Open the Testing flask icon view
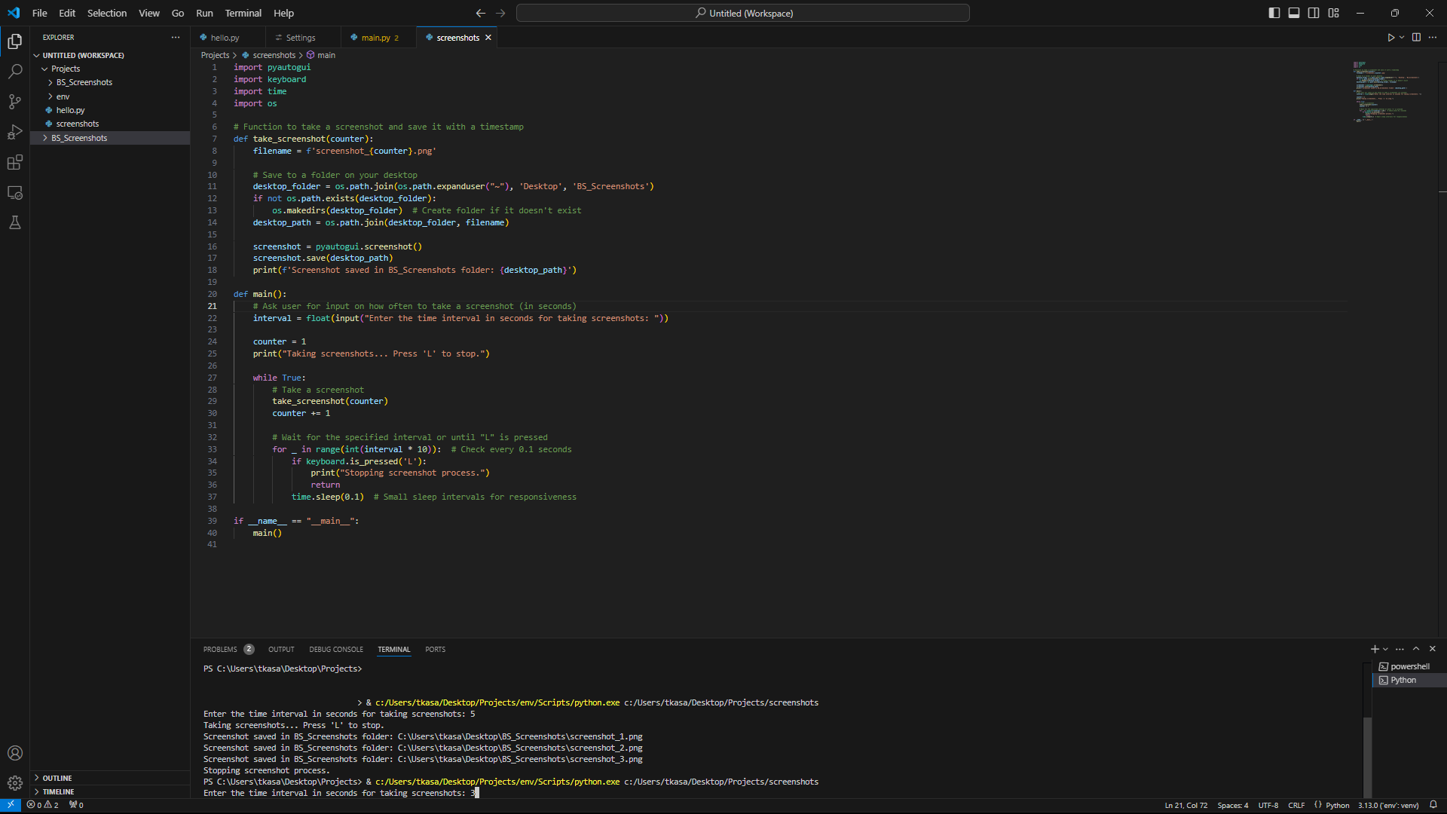Screen dimensions: 1447x814 [x=14, y=223]
